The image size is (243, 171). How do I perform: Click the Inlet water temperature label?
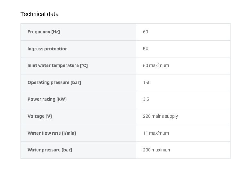pyautogui.click(x=53, y=65)
